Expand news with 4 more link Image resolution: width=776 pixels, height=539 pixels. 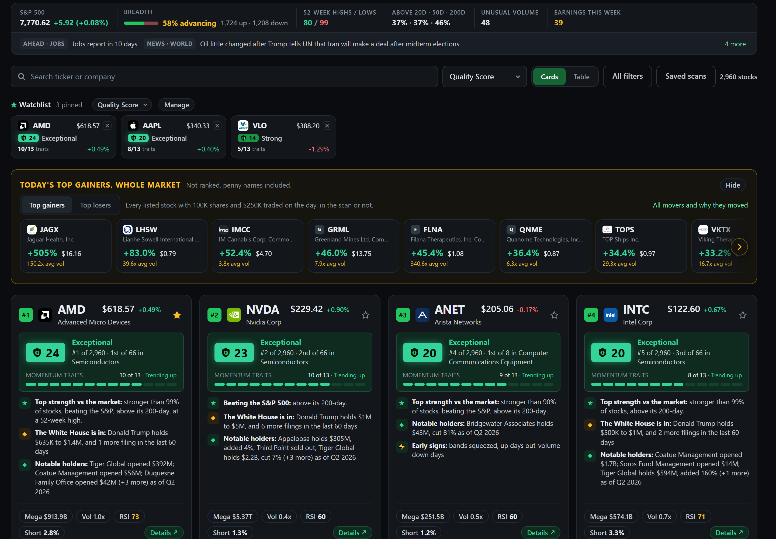tap(735, 44)
